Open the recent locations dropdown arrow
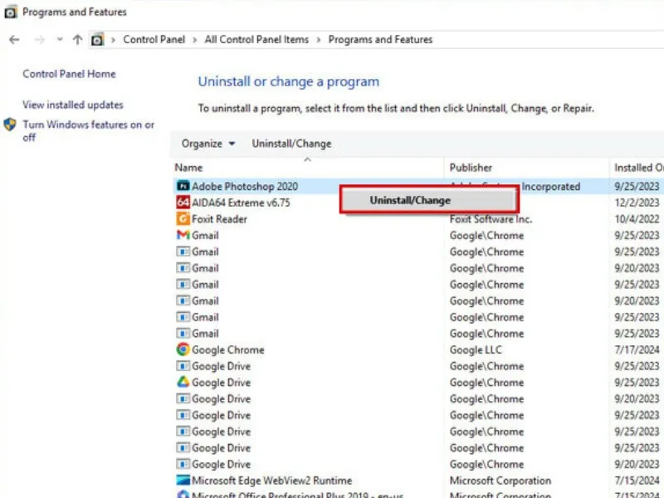 point(59,40)
